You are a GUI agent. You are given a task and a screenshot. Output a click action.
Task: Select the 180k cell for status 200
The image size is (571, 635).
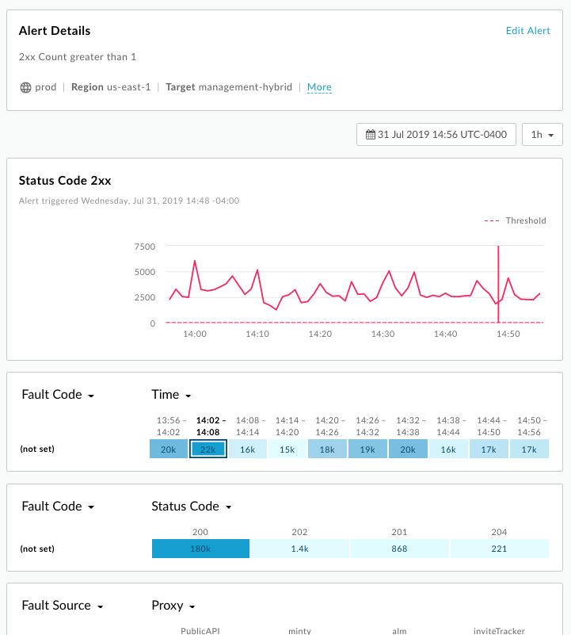(200, 549)
